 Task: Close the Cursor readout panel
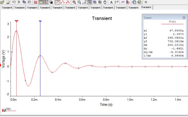pyautogui.click(x=184, y=18)
